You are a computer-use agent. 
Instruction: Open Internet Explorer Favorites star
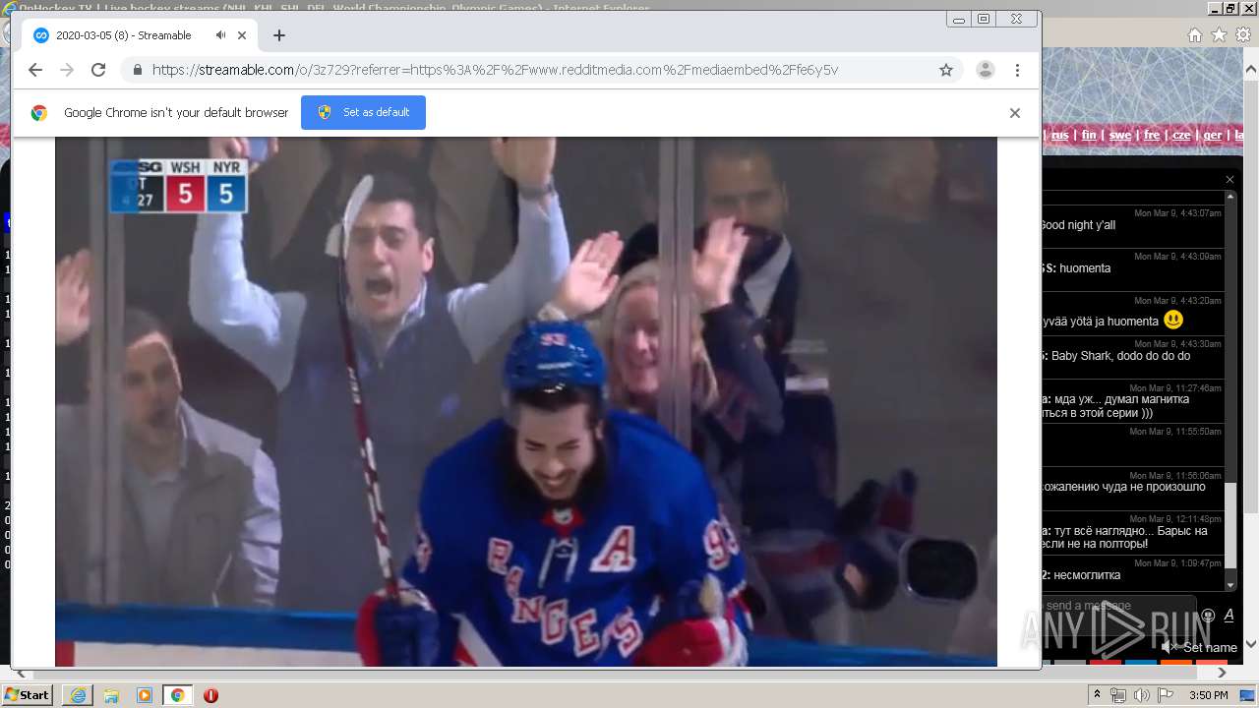[x=1219, y=35]
